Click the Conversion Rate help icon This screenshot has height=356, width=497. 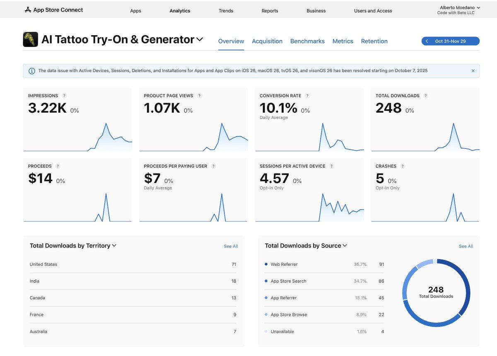click(x=307, y=96)
